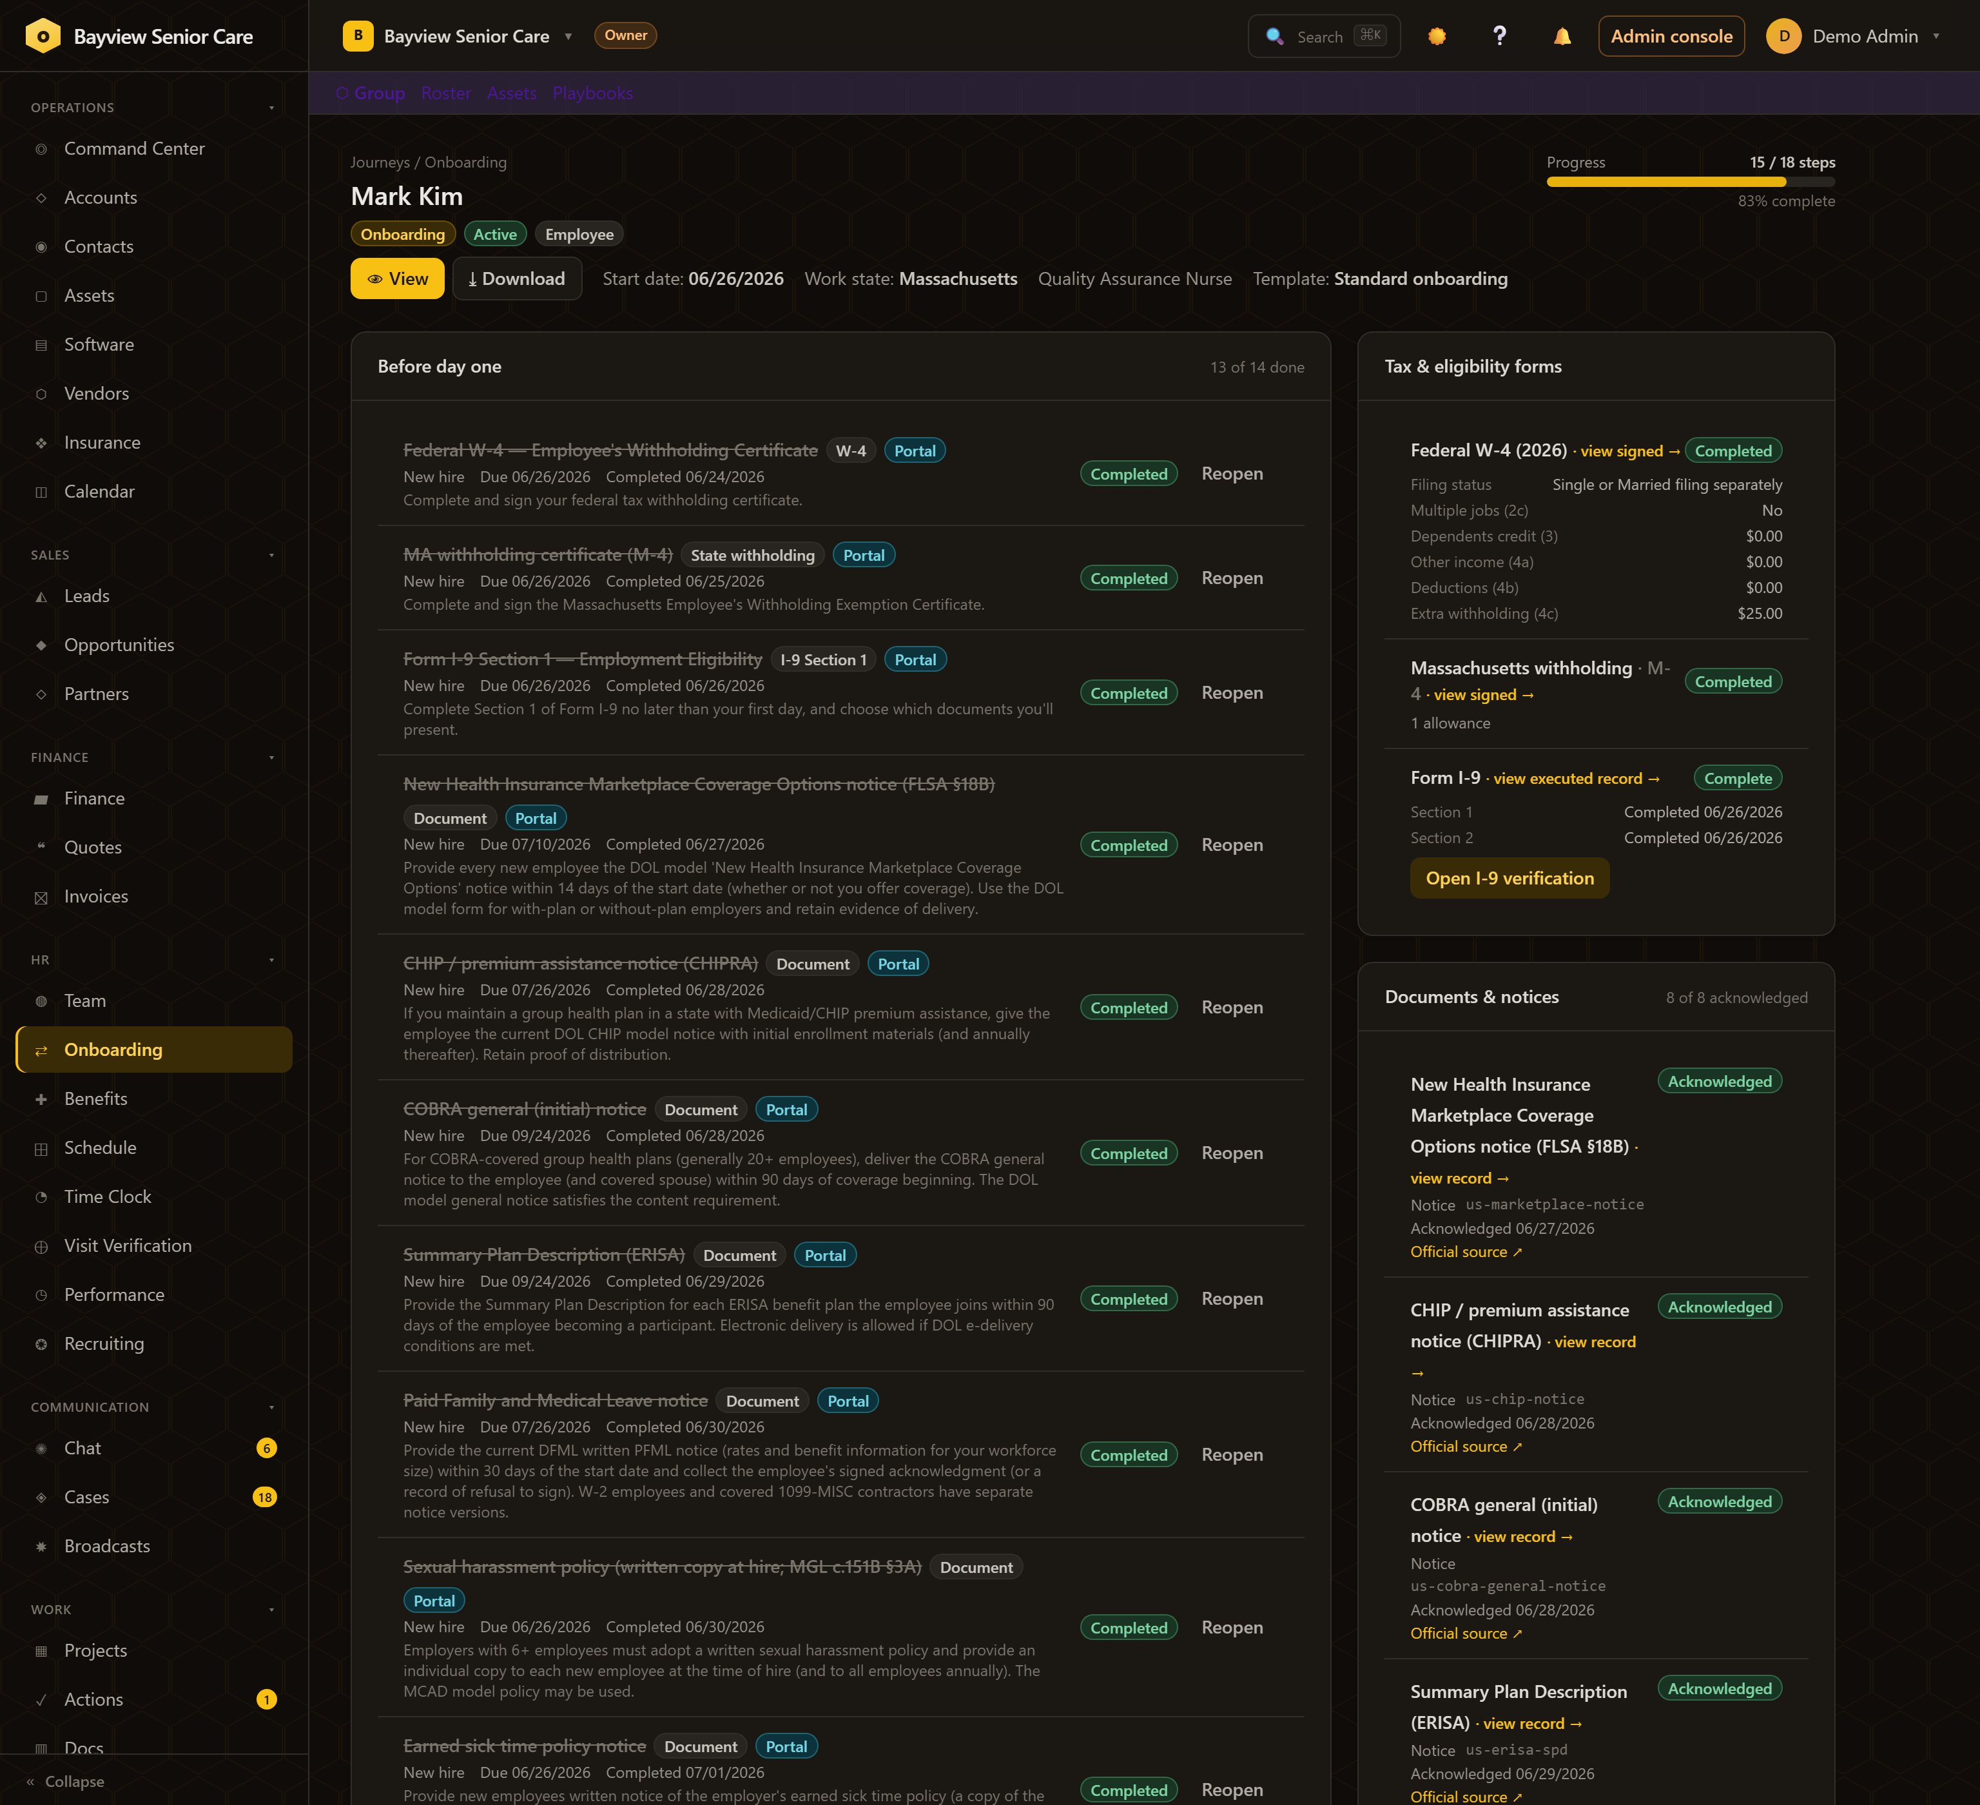Open Insurance in the sidebar
The width and height of the screenshot is (1980, 1805).
153,443
